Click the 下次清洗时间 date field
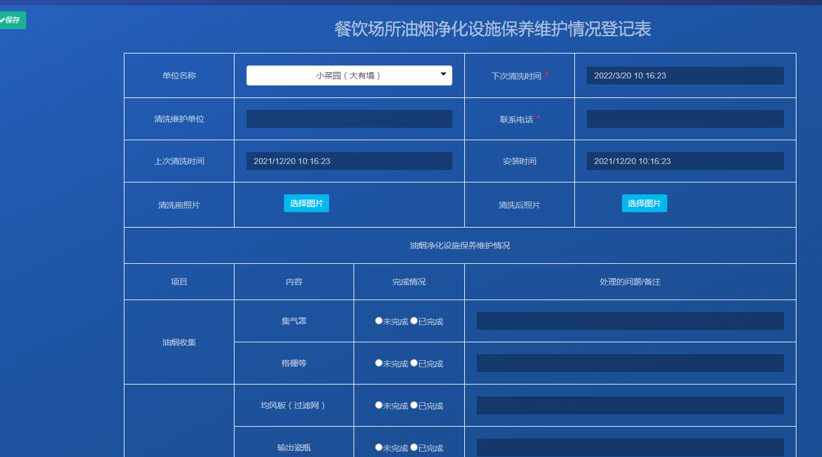The width and height of the screenshot is (822, 457). [685, 75]
